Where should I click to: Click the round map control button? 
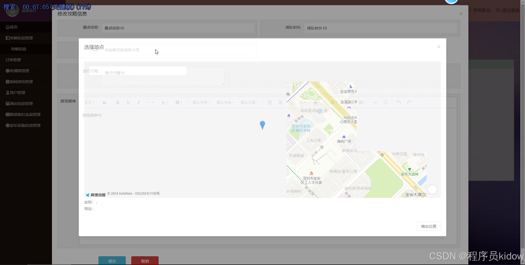tap(432, 189)
